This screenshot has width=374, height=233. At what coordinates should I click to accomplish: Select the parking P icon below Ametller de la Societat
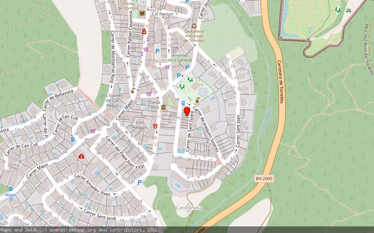click(x=187, y=68)
